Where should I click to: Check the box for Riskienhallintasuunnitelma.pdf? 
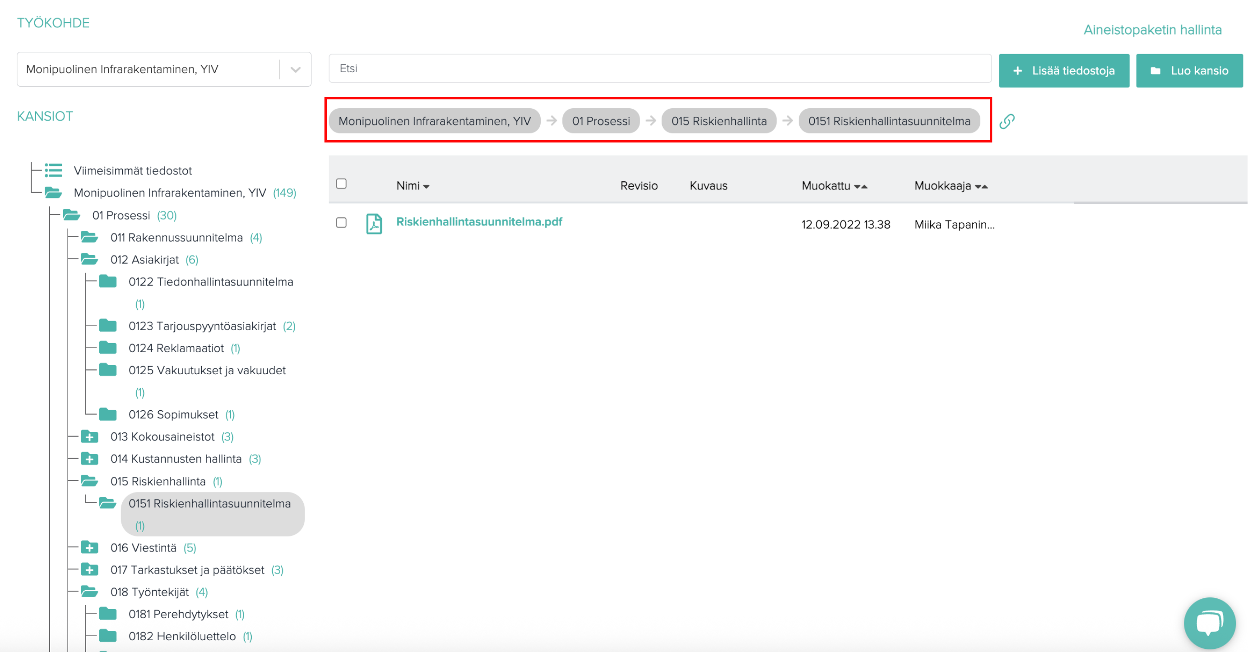pos(342,223)
